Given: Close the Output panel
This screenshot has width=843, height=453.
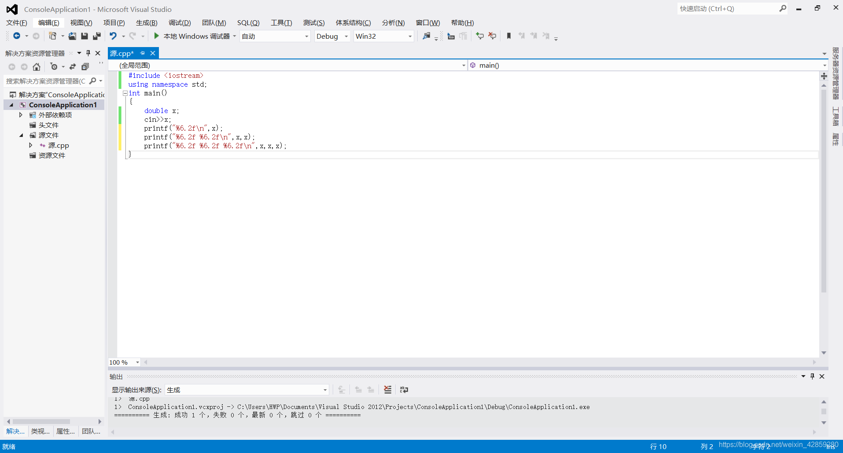Looking at the screenshot, I should (822, 376).
